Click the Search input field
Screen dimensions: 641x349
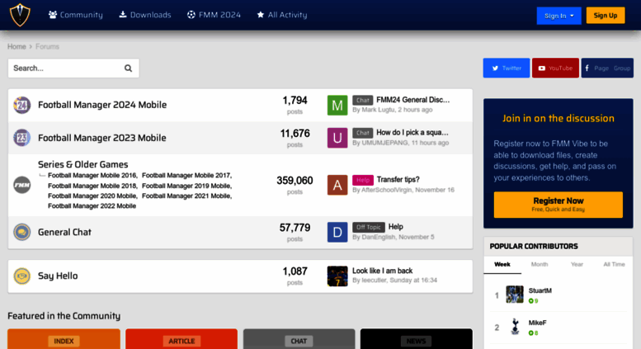click(65, 68)
